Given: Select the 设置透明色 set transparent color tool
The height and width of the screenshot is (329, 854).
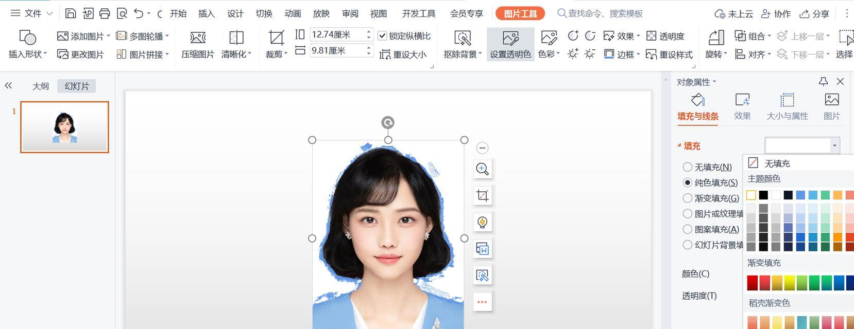Looking at the screenshot, I should (x=510, y=45).
